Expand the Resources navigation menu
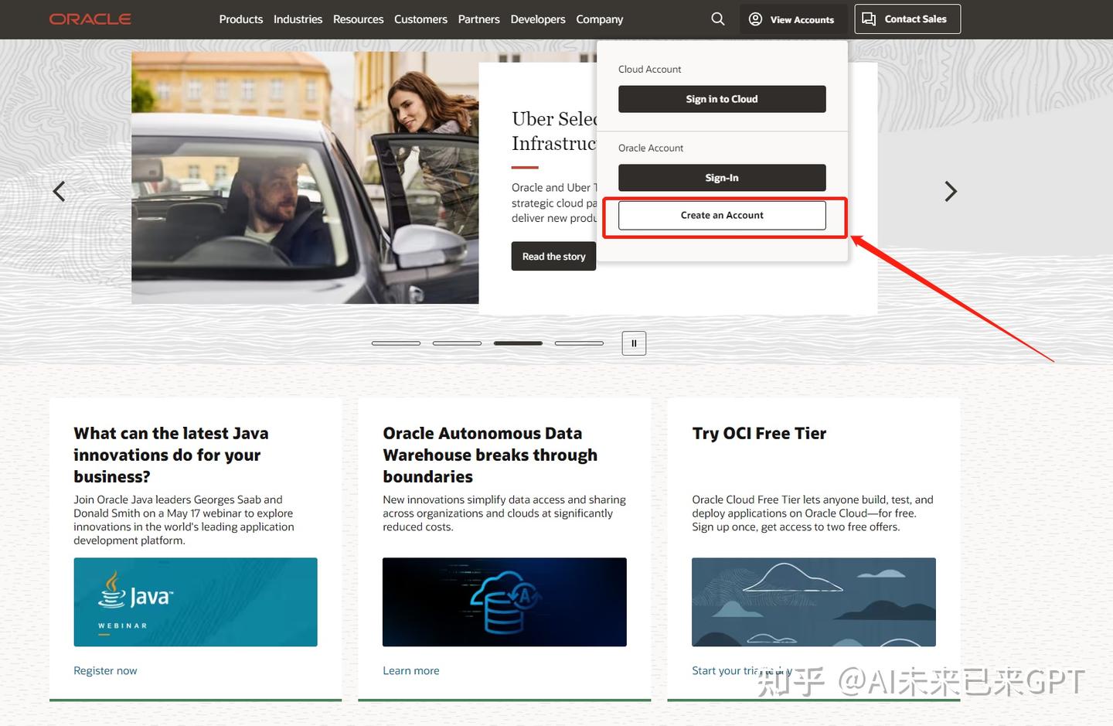1113x726 pixels. pyautogui.click(x=358, y=19)
